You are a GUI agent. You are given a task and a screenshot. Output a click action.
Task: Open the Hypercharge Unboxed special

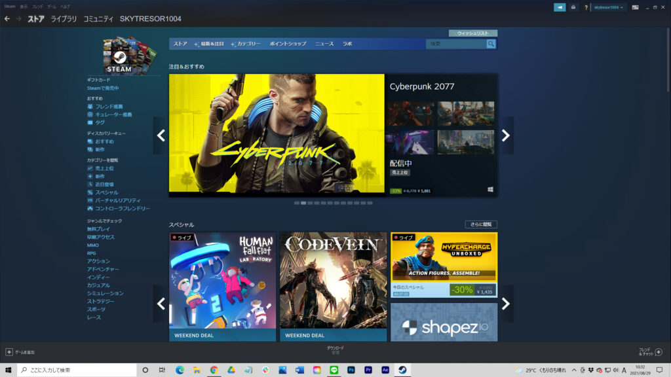(x=444, y=265)
